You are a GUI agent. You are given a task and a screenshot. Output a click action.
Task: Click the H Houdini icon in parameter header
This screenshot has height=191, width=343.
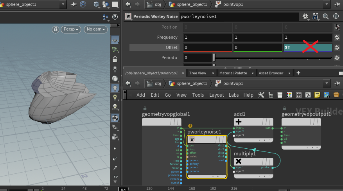(x=315, y=16)
